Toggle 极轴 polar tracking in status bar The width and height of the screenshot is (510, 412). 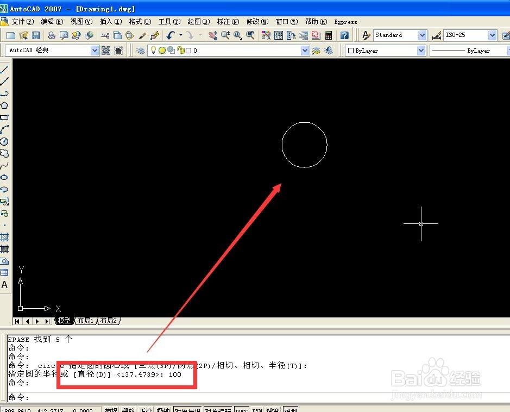coord(163,409)
